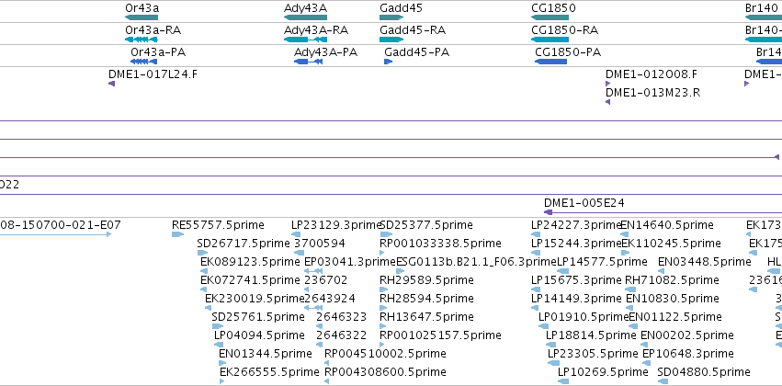Select the 2643924 feature

pos(313,308)
